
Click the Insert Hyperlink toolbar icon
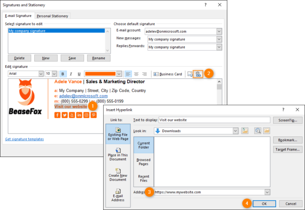(198, 74)
